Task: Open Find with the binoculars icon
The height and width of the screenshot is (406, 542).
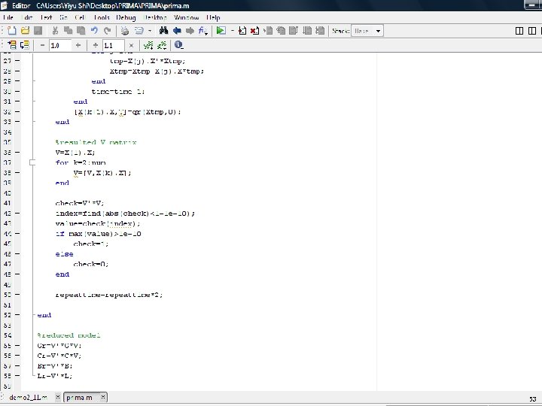Action: pyautogui.click(x=164, y=31)
